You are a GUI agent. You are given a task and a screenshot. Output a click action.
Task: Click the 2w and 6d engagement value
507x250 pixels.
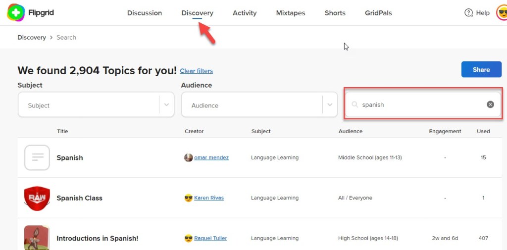point(445,238)
